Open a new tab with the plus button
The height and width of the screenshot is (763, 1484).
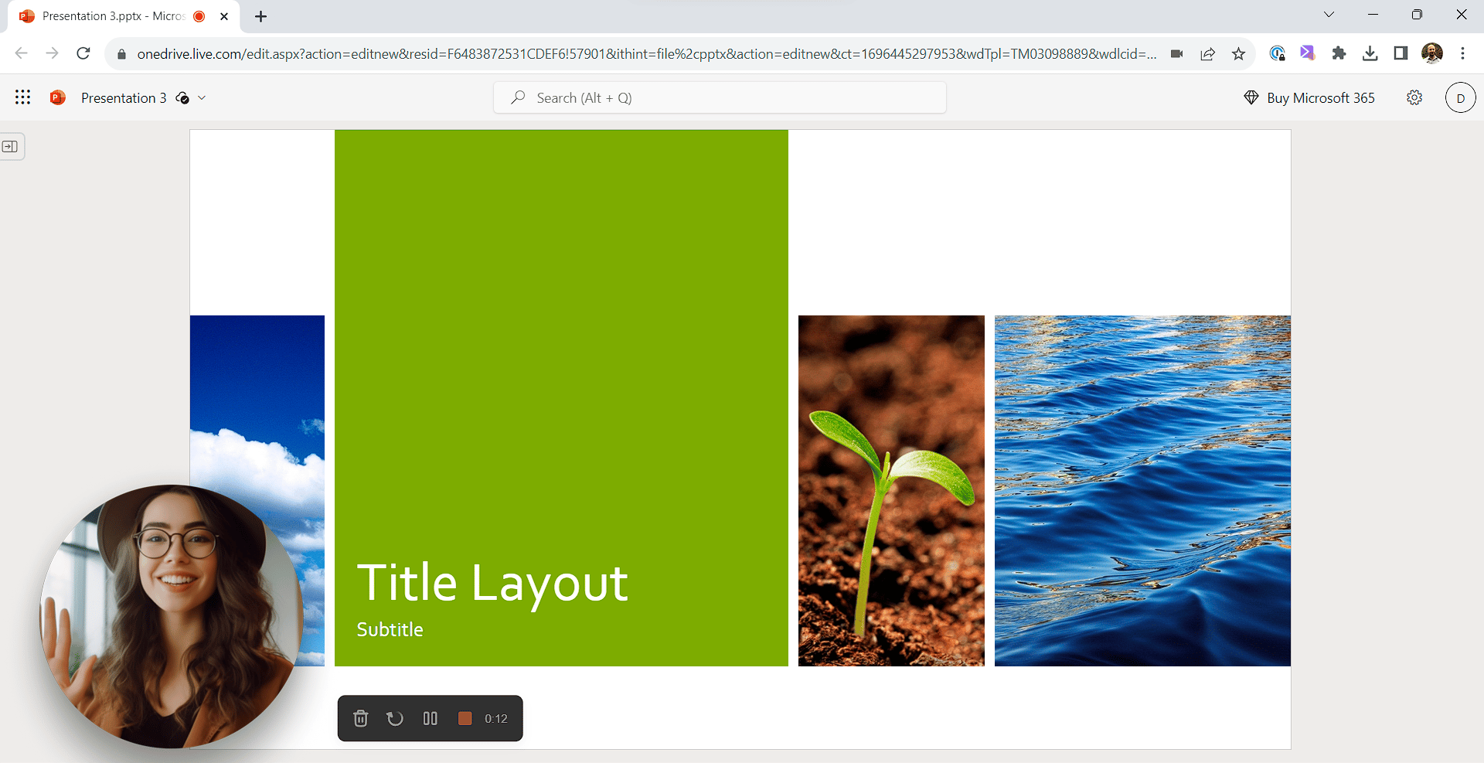coord(261,16)
